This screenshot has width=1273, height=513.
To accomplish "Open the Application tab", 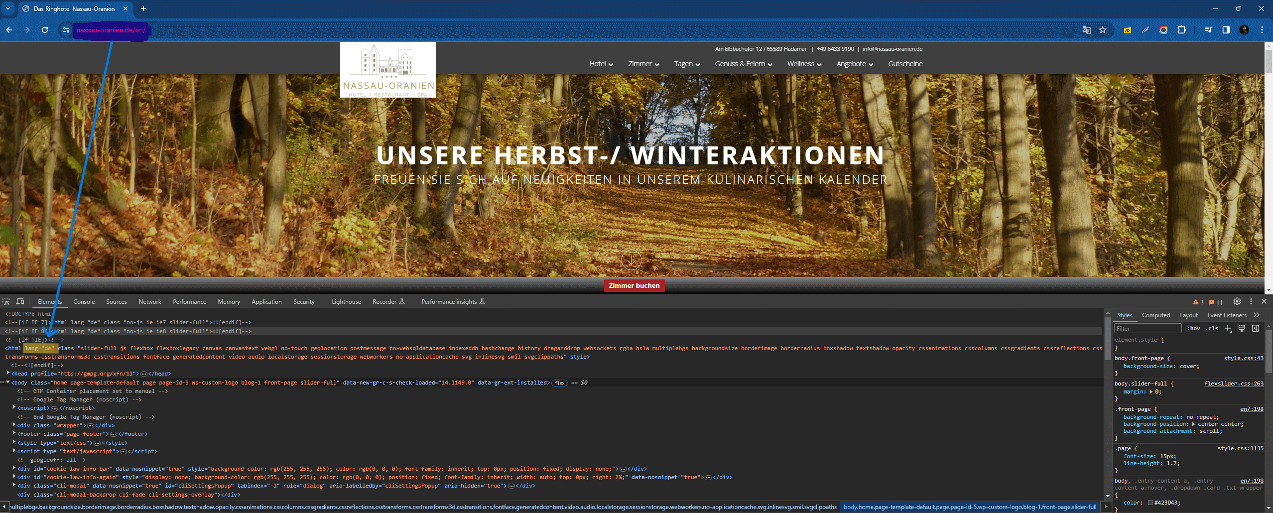I will [266, 302].
